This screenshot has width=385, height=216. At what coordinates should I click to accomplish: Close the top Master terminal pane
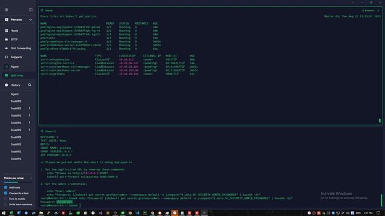click(378, 11)
